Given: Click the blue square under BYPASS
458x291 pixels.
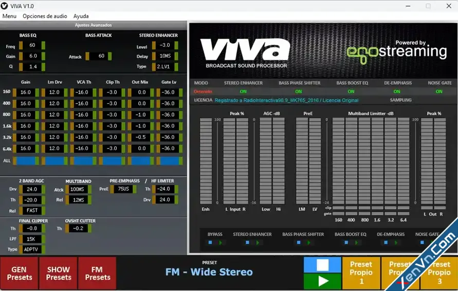Looking at the screenshot, I should pyautogui.click(x=210, y=243).
